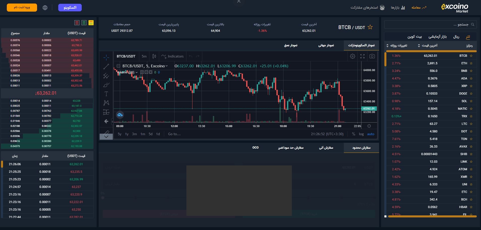481x230 pixels.
Task: Open the 5m interval dropdown
Action: click(144, 56)
